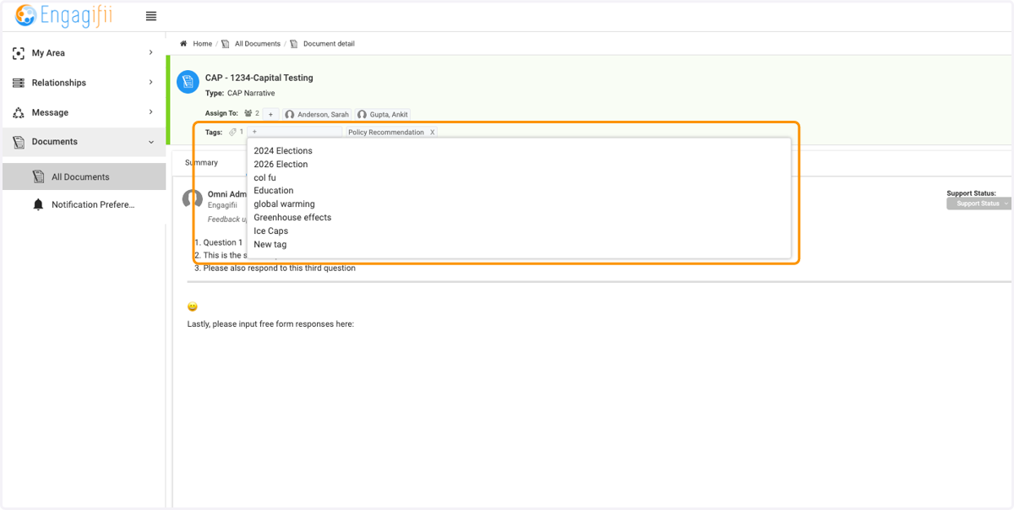Click the Engagifii logo
Screen dimensions: 1014x510
tap(63, 15)
